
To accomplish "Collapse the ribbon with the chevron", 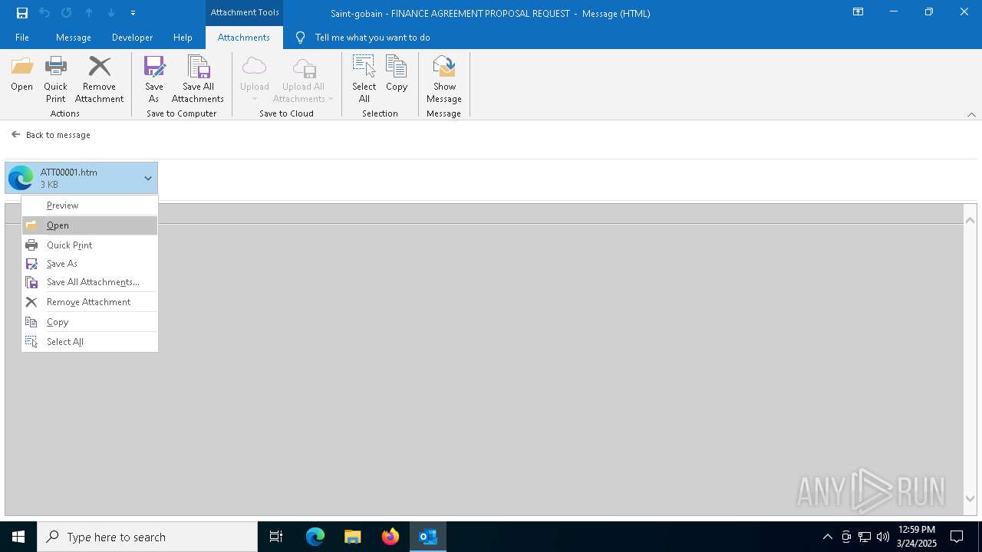I will [x=971, y=114].
